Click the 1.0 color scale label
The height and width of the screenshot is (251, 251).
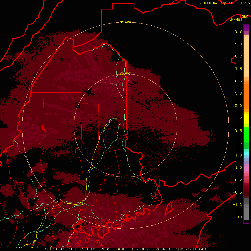(238, 168)
